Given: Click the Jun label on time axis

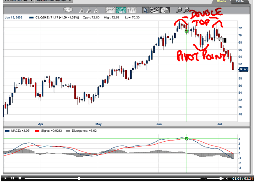Looking at the screenshot, I should [159, 124].
